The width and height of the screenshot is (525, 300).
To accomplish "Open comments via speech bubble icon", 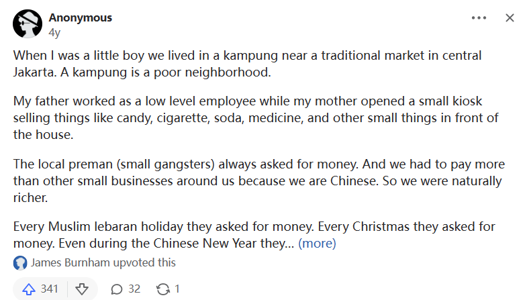I will (x=117, y=289).
